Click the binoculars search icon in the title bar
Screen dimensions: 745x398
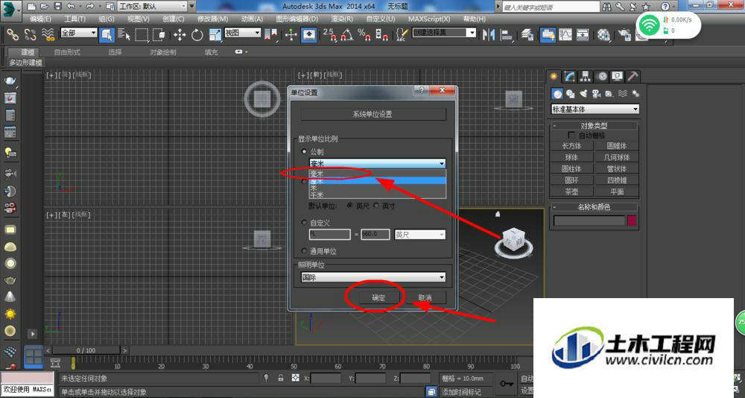pyautogui.click(x=606, y=7)
